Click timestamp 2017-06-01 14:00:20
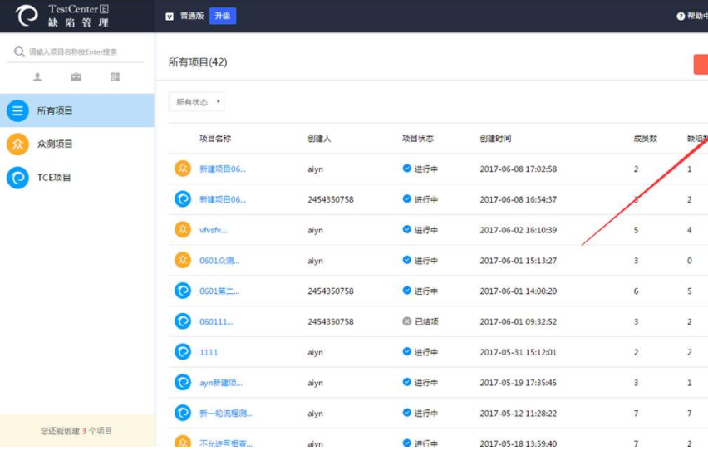Viewport: 708px width, 460px height. click(x=519, y=291)
